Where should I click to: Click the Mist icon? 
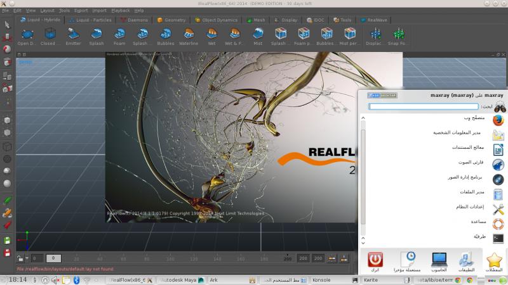tap(258, 34)
